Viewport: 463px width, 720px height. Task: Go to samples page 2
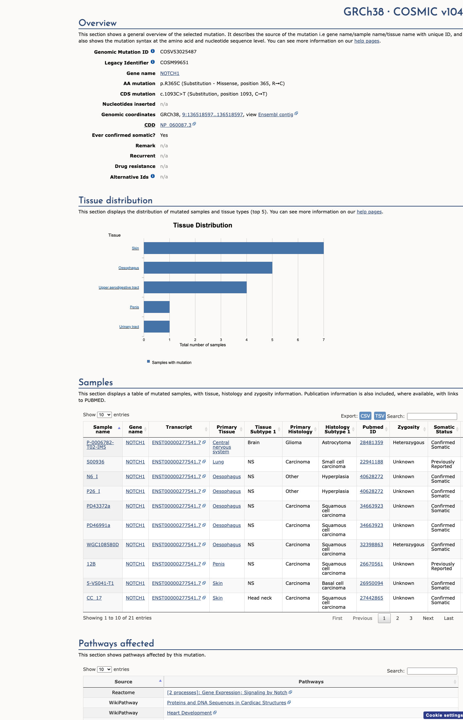(398, 618)
